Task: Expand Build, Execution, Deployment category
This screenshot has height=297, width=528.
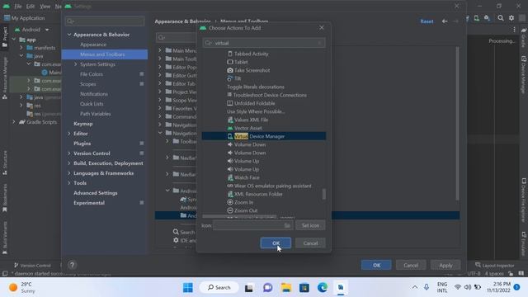Action: [69, 163]
